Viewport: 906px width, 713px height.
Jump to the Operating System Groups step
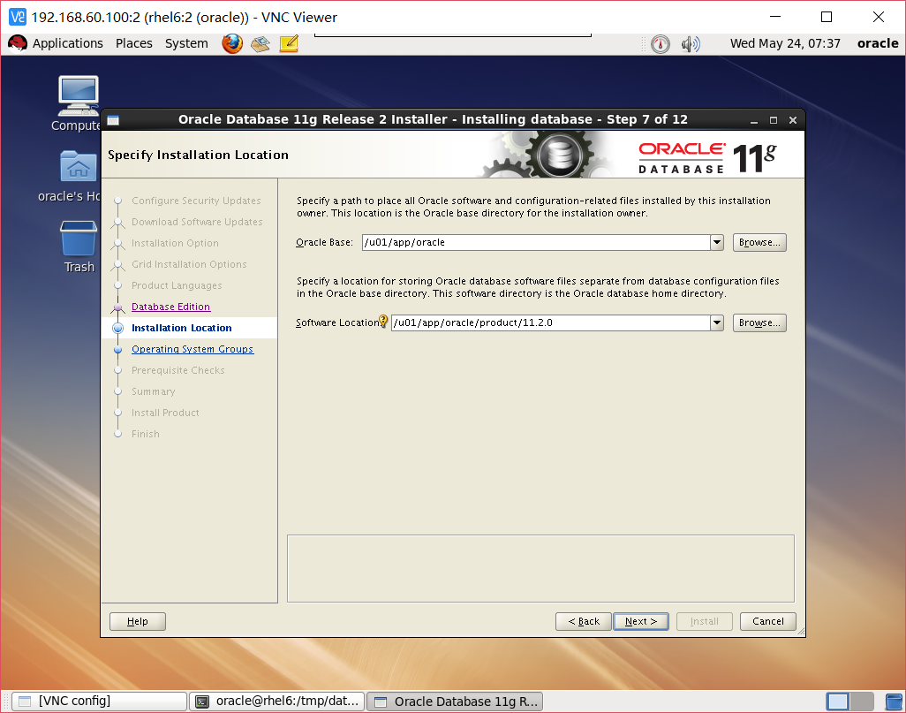pos(193,349)
